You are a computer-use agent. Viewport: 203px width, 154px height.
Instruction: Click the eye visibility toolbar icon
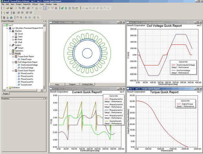pyautogui.click(x=14, y=13)
